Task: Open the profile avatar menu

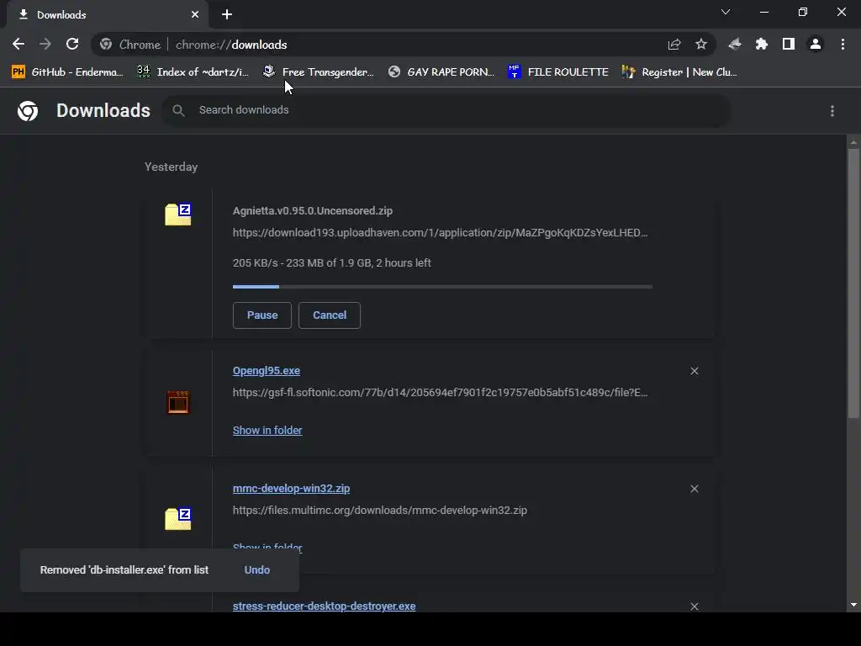Action: pyautogui.click(x=816, y=45)
